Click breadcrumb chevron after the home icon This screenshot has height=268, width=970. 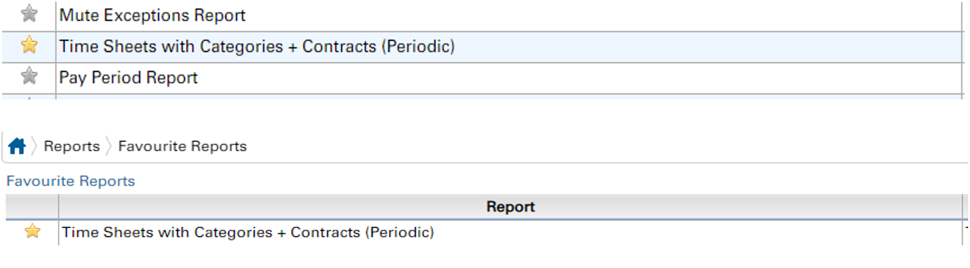click(35, 146)
